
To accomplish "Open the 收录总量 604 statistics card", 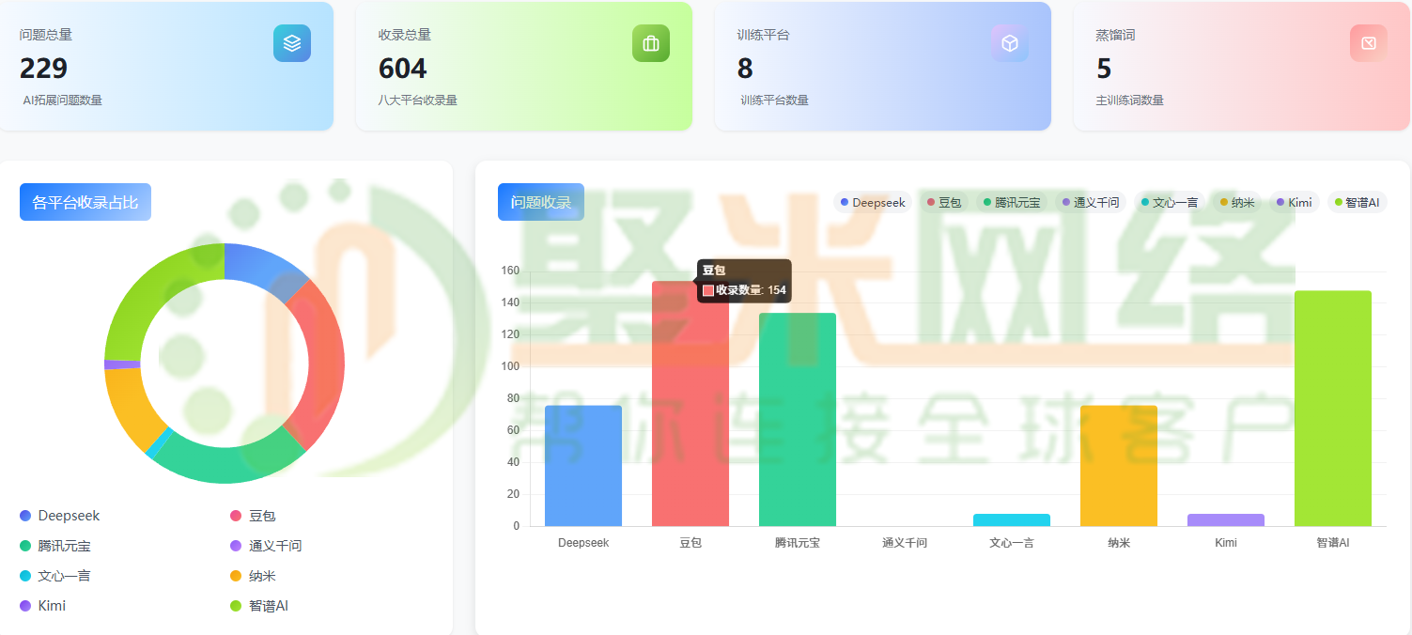I will point(524,66).
